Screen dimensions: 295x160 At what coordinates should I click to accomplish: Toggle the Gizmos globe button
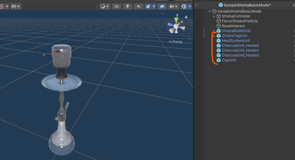point(184,6)
